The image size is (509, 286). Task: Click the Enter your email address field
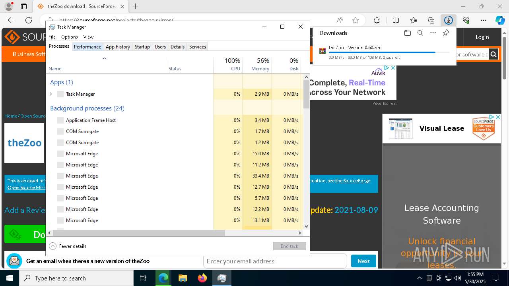pos(275,261)
